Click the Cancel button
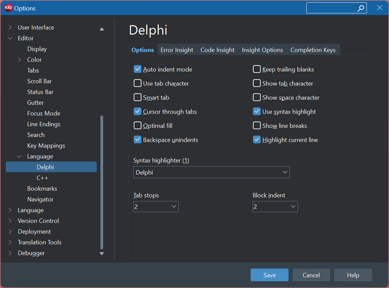Image resolution: width=389 pixels, height=288 pixels. click(311, 275)
